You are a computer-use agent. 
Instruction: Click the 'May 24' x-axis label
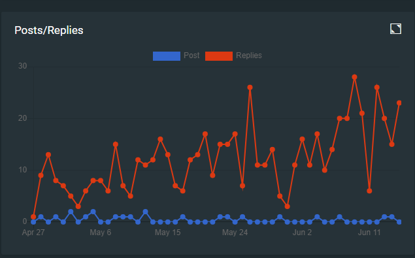(235, 233)
